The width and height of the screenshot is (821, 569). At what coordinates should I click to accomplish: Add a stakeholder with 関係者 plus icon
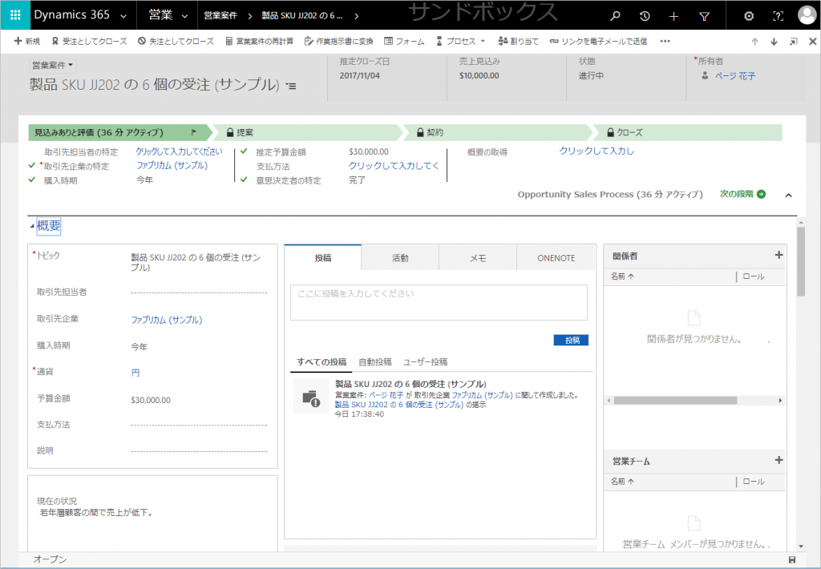coord(778,255)
